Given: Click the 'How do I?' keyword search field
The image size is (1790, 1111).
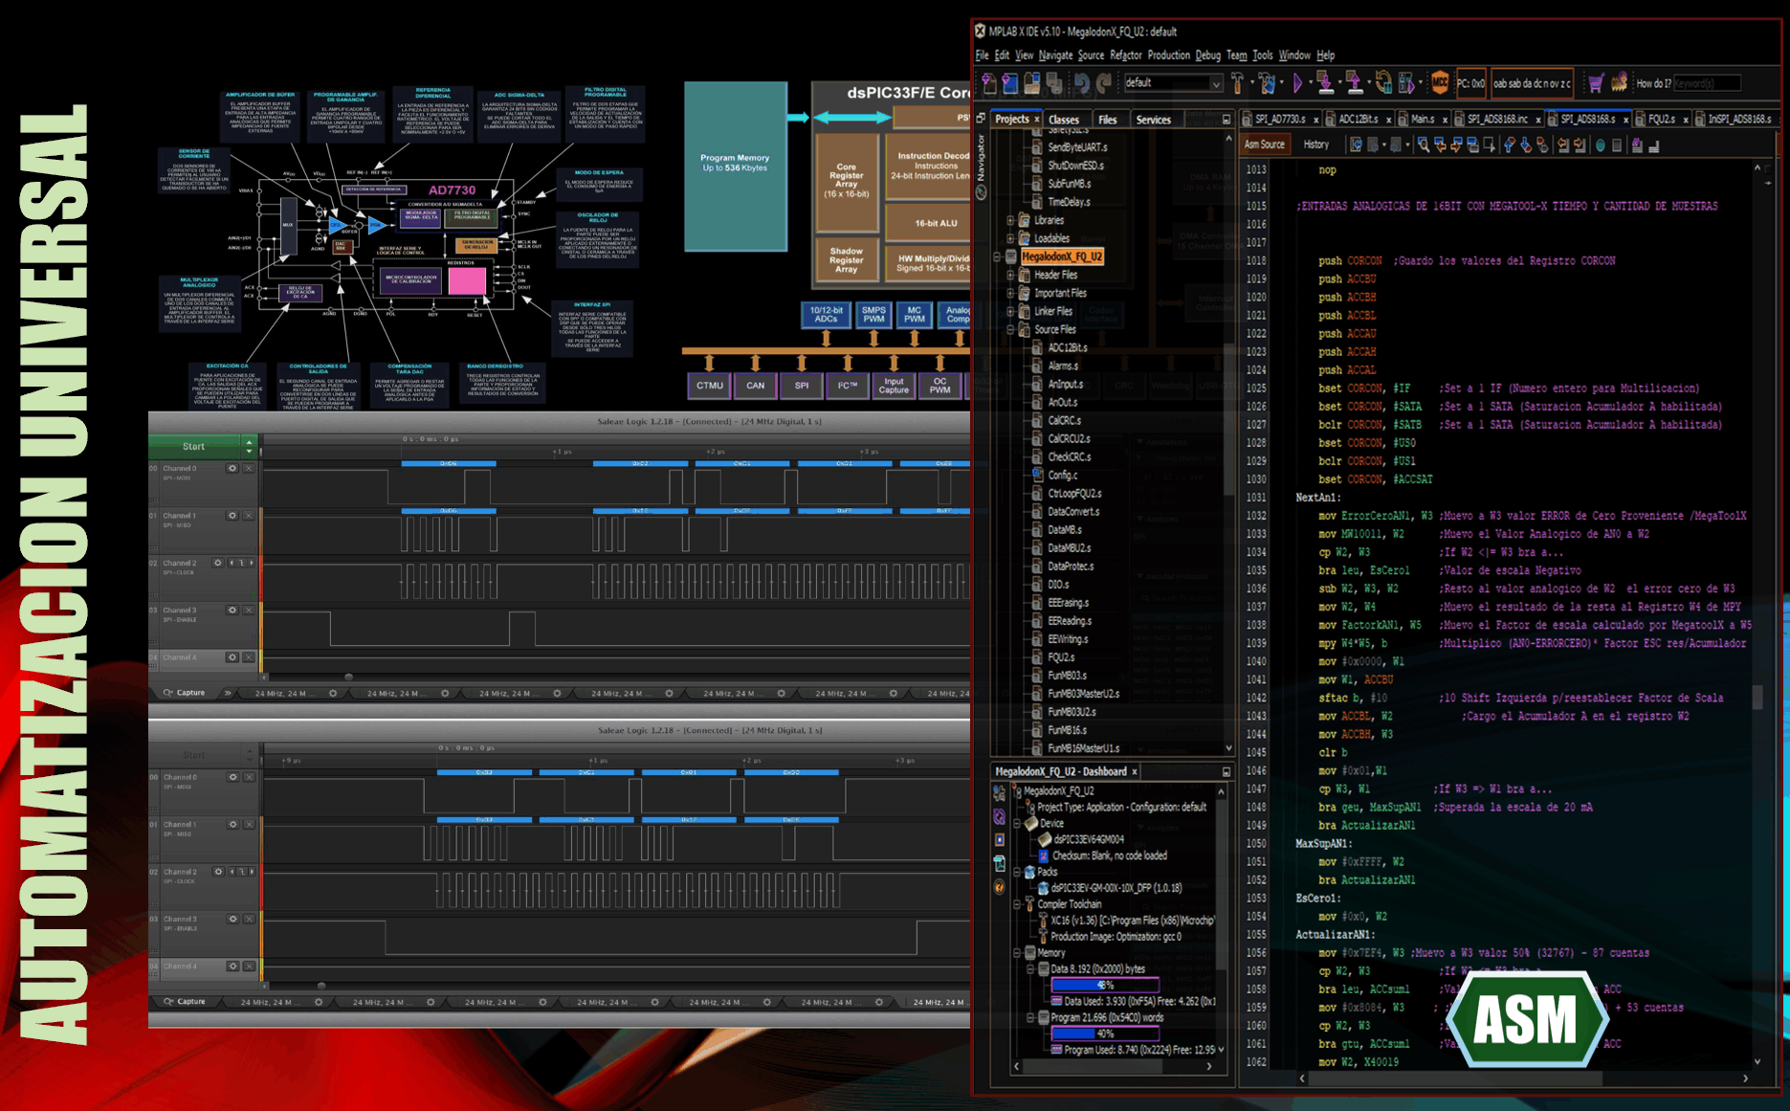Looking at the screenshot, I should (x=1706, y=83).
